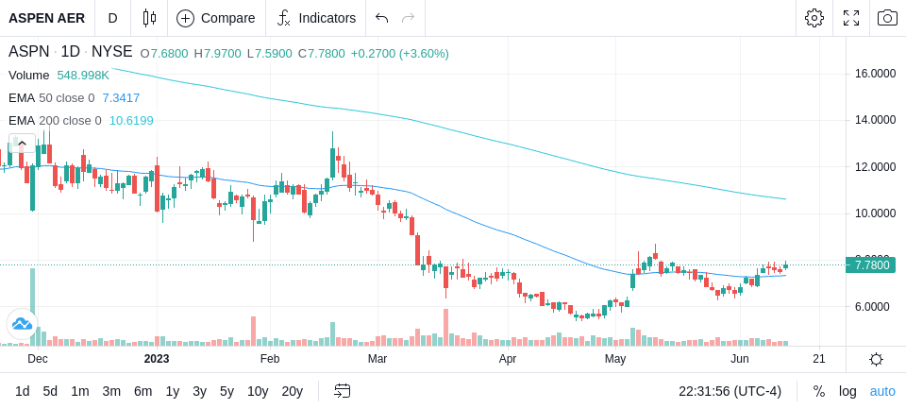Click the Jun label on time axis
Image resolution: width=906 pixels, height=409 pixels.
[x=740, y=359]
